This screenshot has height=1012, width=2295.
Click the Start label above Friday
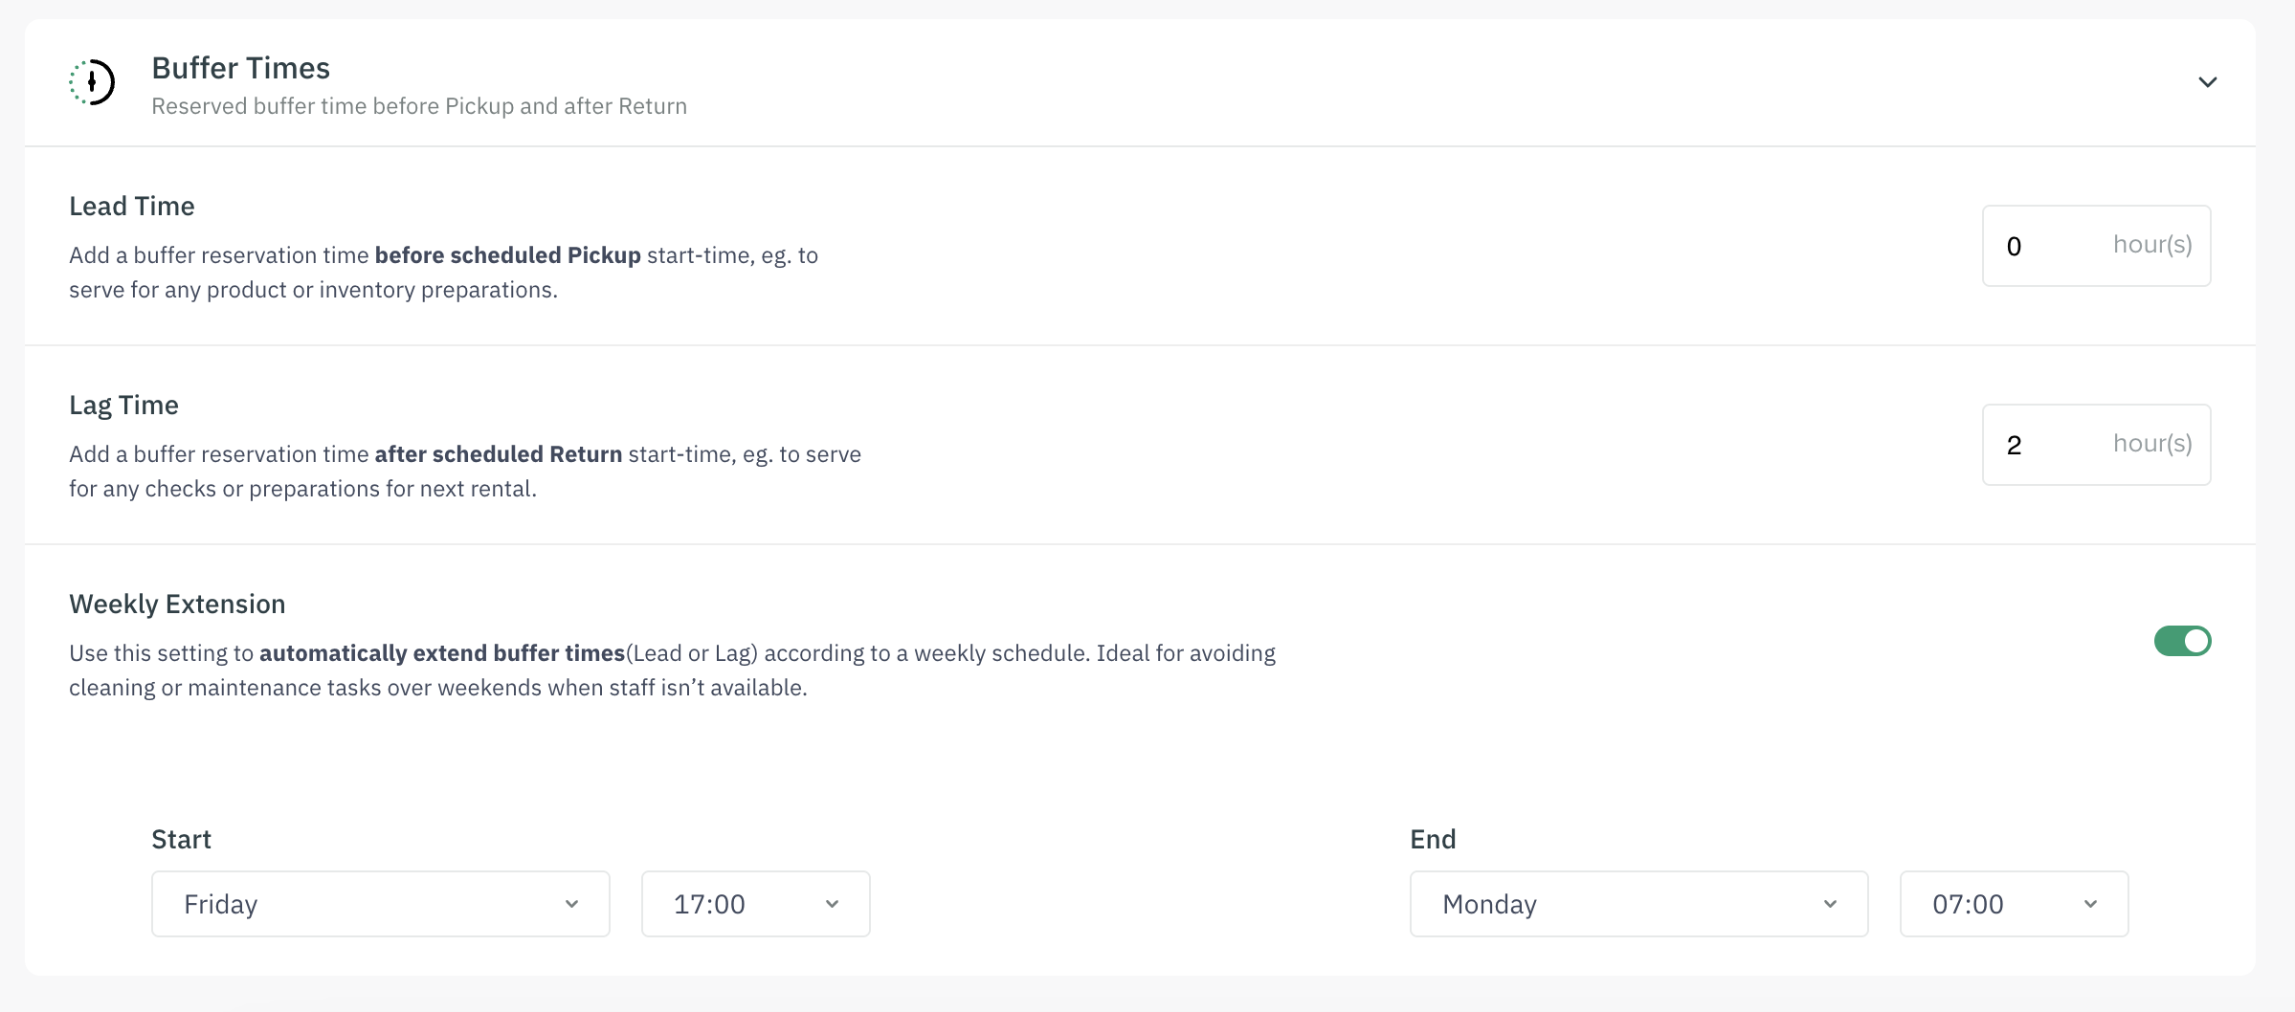click(181, 840)
